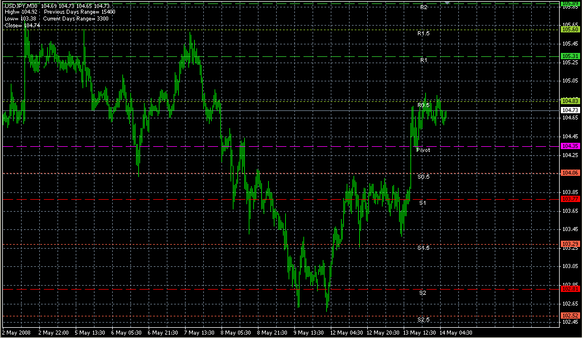Select the S1 support line label
583x338 pixels.
tap(422, 203)
